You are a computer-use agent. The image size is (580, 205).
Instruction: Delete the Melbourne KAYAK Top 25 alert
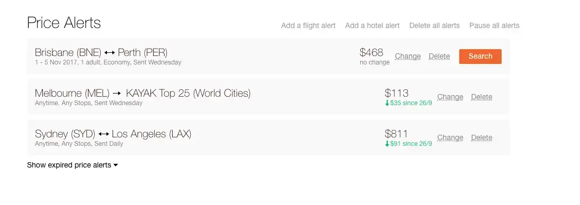tap(481, 97)
